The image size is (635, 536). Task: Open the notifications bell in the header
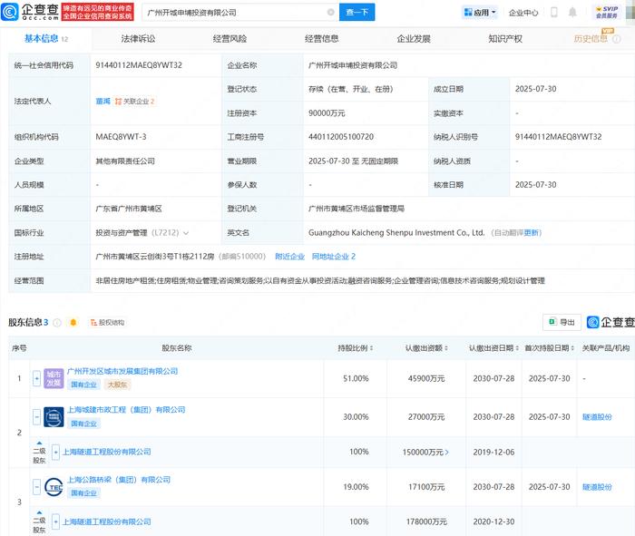(x=572, y=12)
